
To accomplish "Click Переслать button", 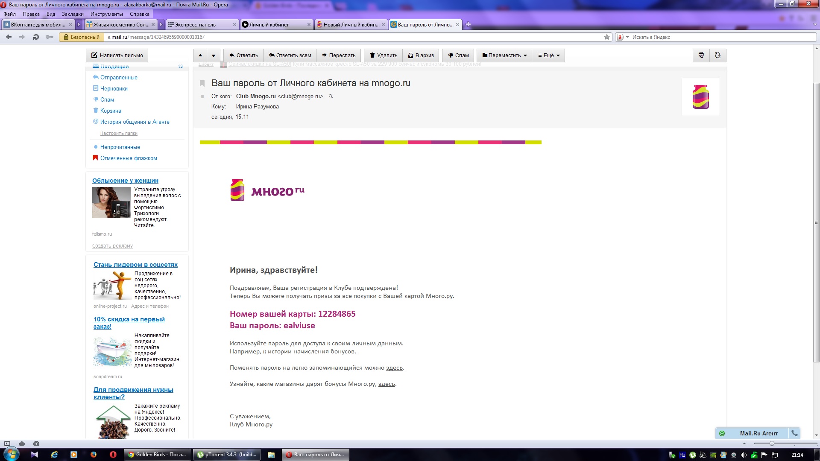I will 339,55.
